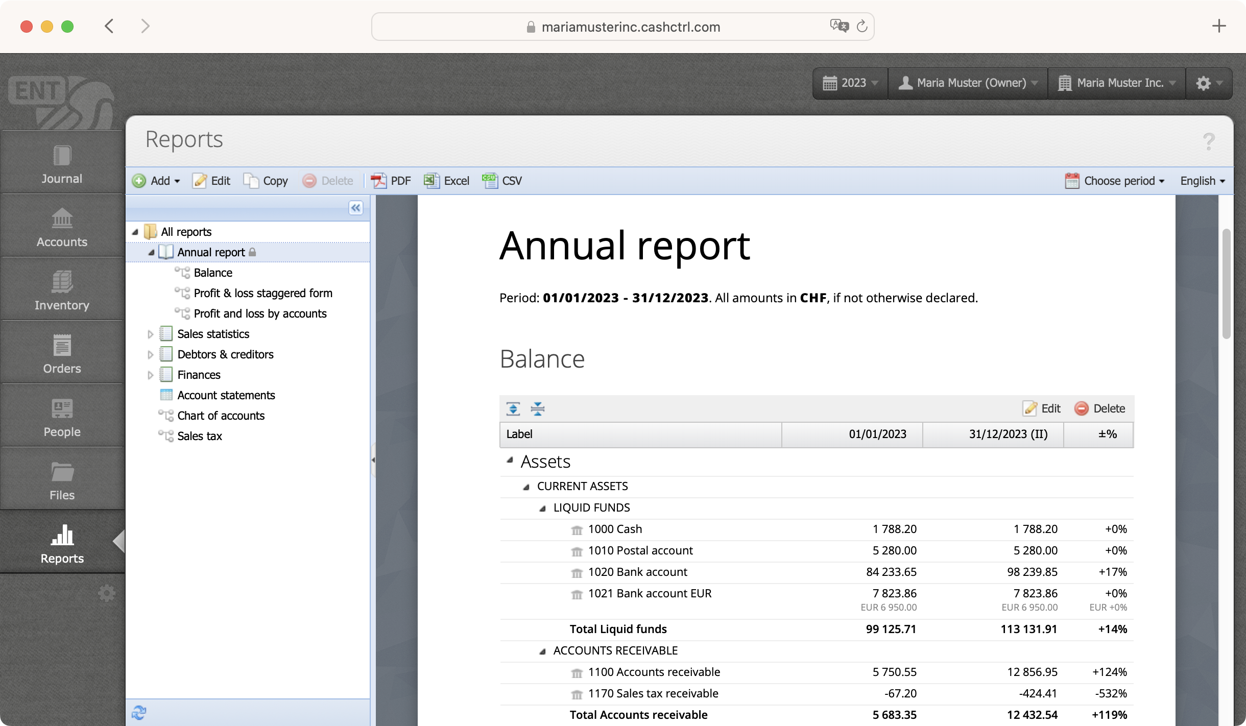Click the Copy toolbar button
This screenshot has width=1246, height=726.
(266, 181)
